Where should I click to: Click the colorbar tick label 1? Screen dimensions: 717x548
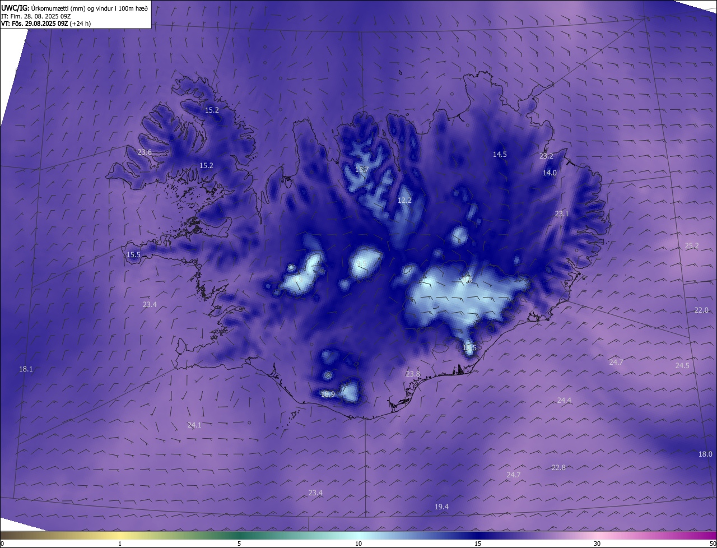click(120, 544)
